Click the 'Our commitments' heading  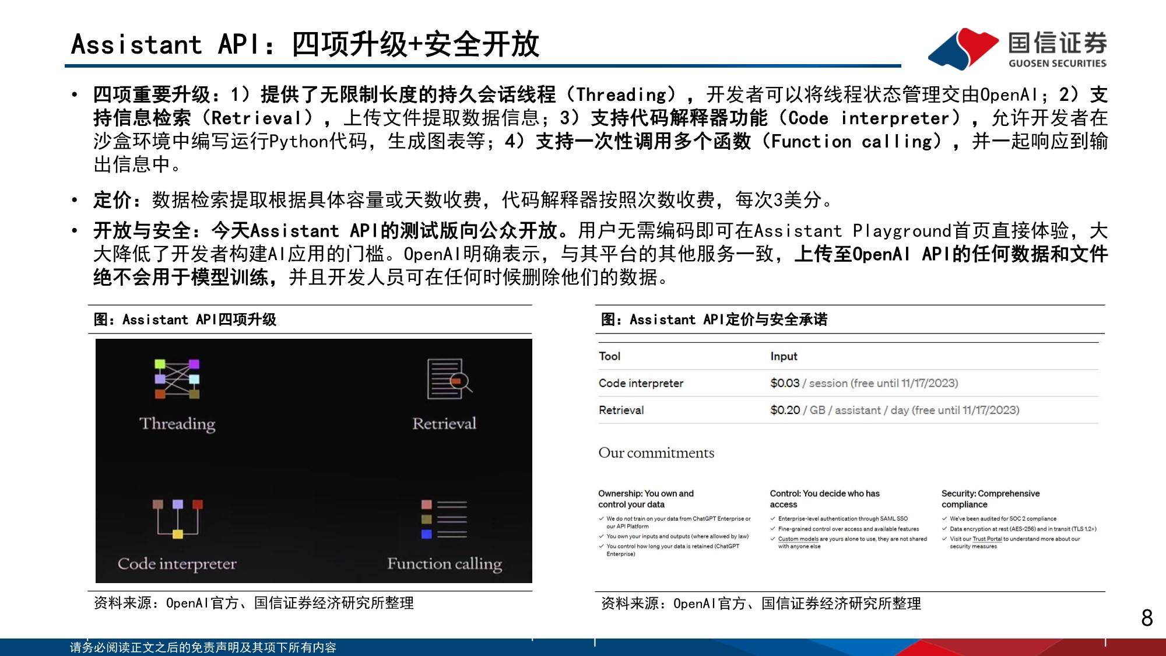[656, 453]
